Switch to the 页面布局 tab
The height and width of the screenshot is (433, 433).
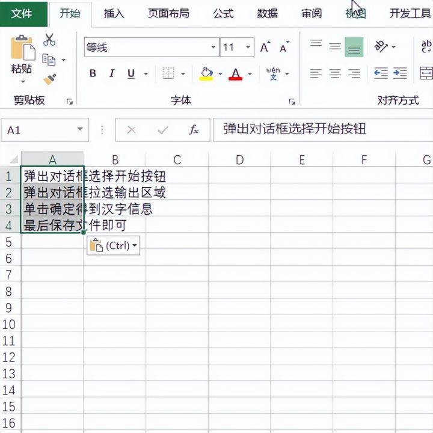[x=169, y=13]
